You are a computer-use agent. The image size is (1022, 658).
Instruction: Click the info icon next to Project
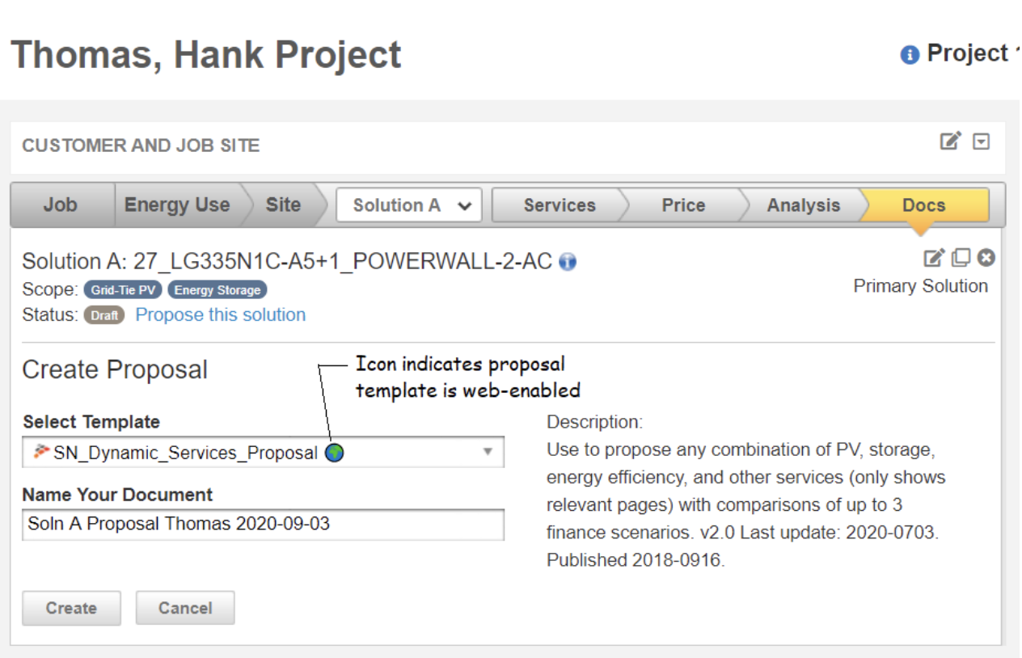(910, 55)
